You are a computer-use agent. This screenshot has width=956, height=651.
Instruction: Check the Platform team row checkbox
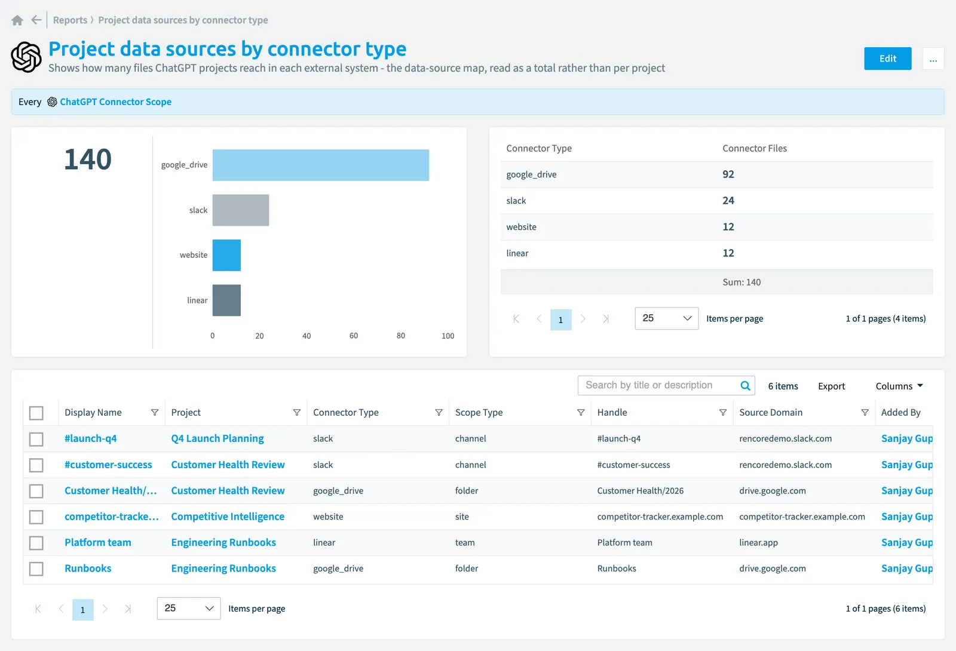[36, 543]
